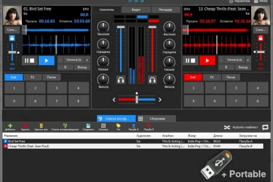Viewport: 273px width, 182px height.
Task: Start deck A with blue play button
Action: pos(47,61)
